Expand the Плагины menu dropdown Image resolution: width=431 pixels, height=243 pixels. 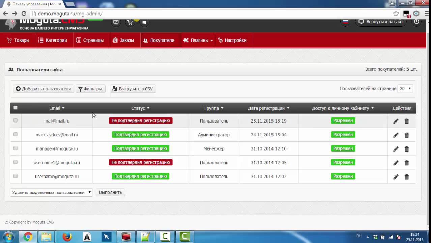pos(198,40)
